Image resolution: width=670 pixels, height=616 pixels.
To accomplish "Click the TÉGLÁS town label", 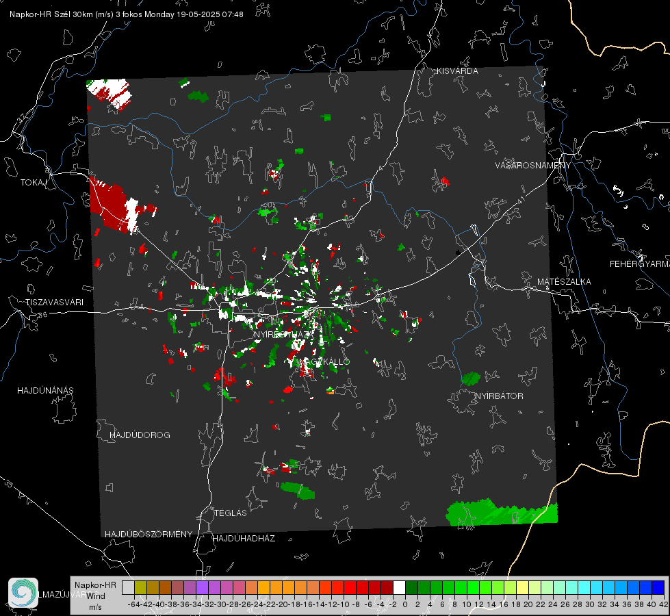I will 231,513.
